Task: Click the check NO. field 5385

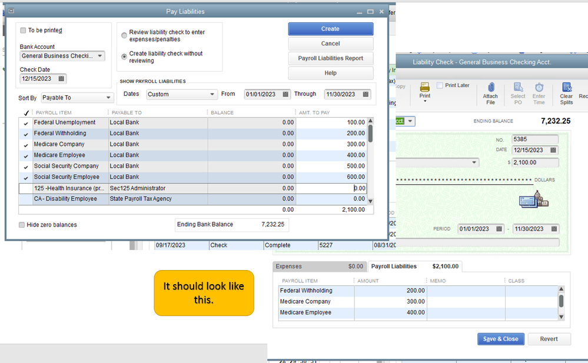Action: coord(535,139)
